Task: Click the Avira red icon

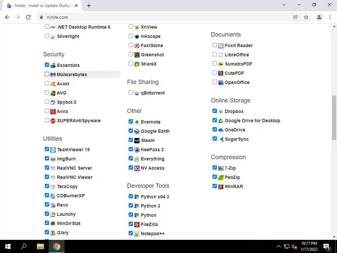Action: [x=53, y=112]
